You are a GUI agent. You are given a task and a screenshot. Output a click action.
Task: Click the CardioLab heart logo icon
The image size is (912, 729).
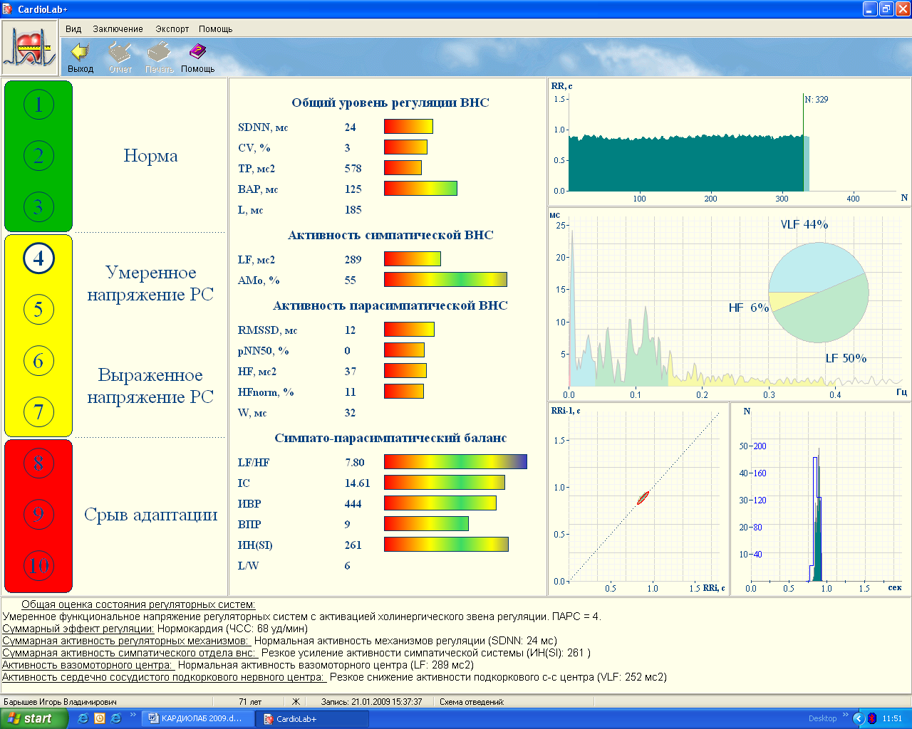[29, 48]
